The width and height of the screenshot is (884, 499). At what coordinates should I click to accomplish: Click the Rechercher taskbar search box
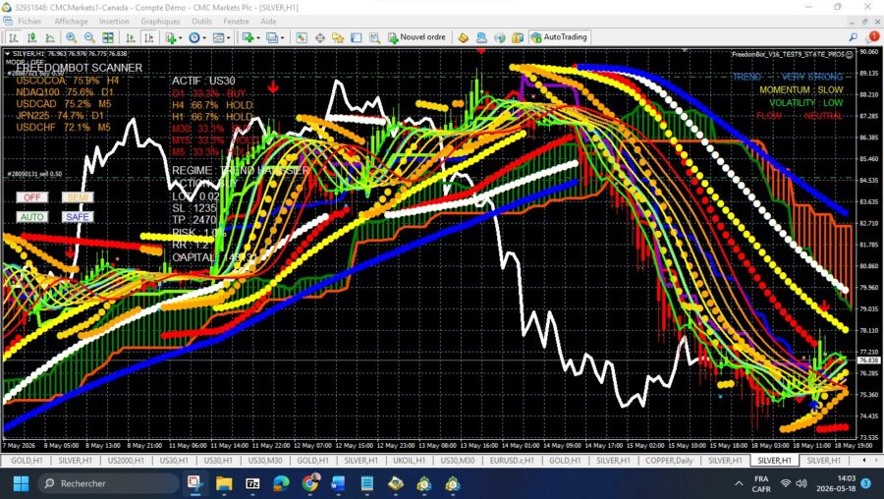(108, 483)
